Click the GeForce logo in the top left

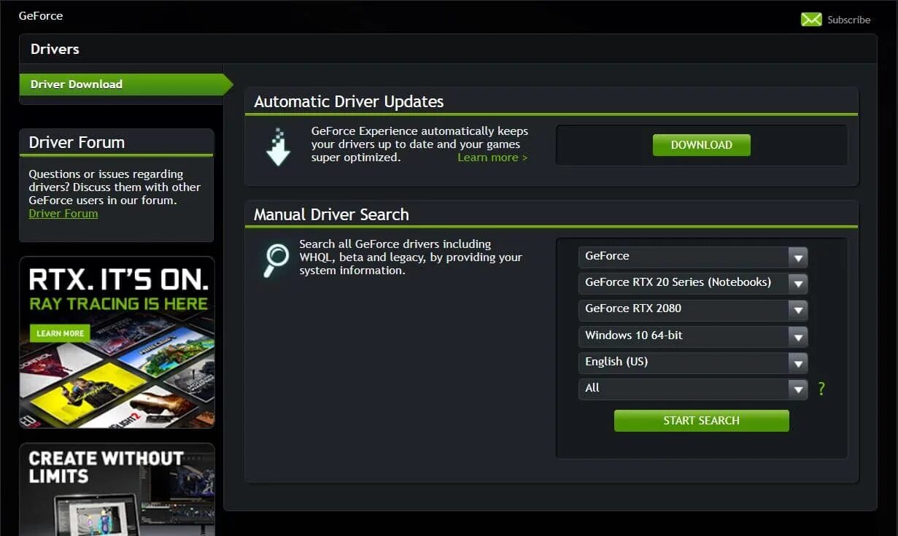click(x=41, y=15)
